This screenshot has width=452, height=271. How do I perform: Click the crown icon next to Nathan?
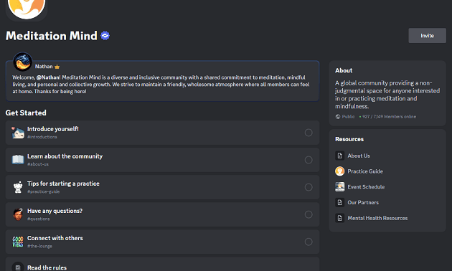point(57,67)
